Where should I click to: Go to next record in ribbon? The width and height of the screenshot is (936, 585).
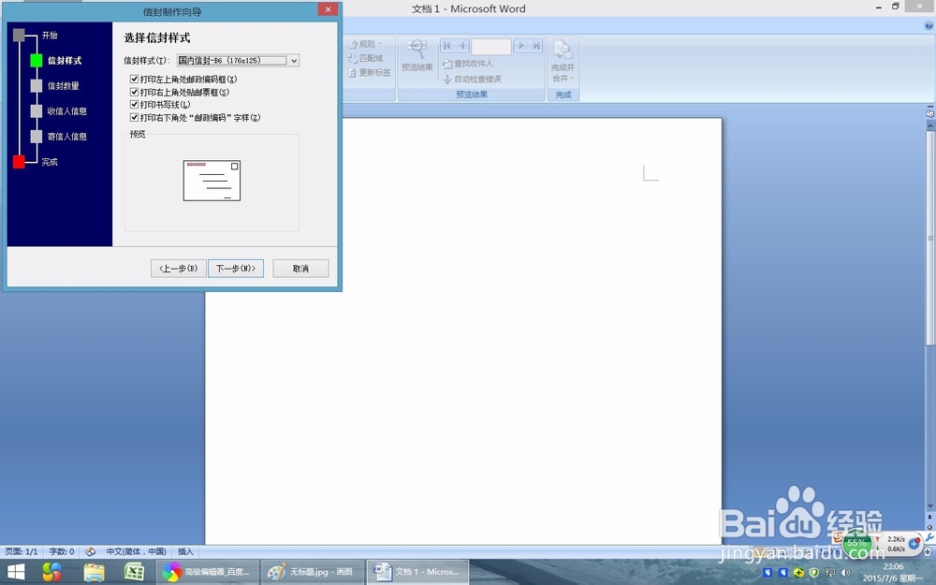click(x=520, y=45)
